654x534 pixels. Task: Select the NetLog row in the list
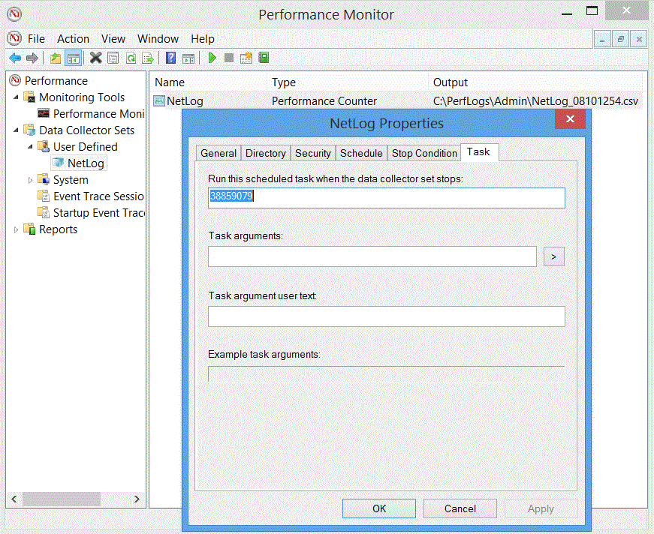pos(185,101)
